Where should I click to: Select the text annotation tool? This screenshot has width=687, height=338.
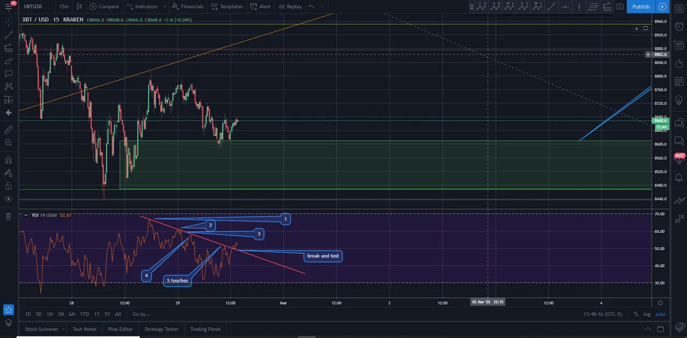(9, 73)
